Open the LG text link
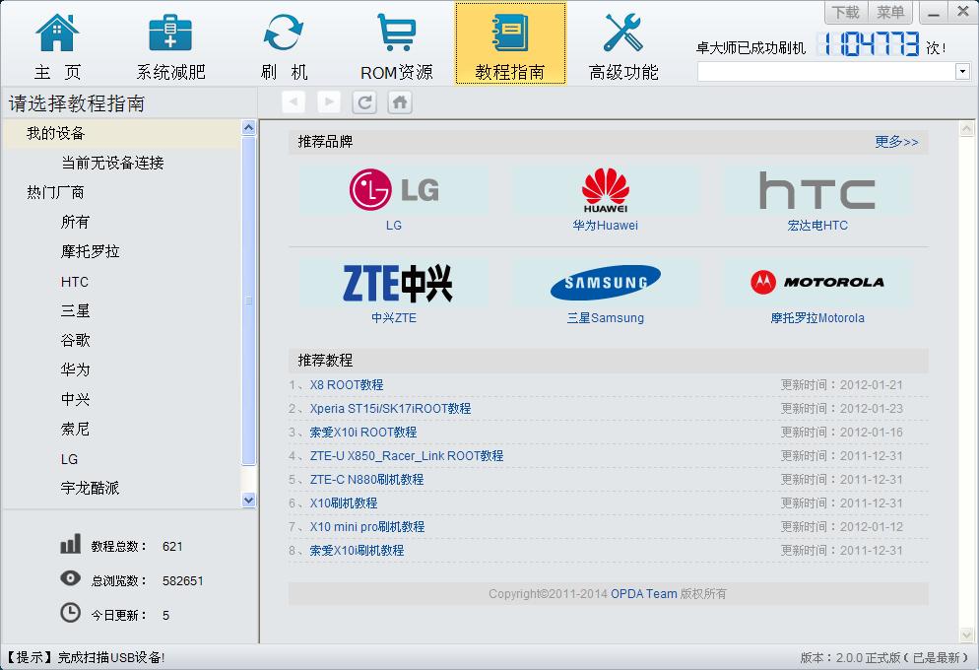979x670 pixels. coord(394,226)
